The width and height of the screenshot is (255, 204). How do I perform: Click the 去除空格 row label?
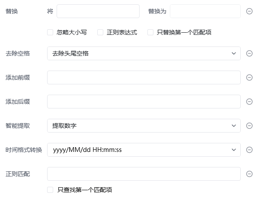(x=18, y=53)
